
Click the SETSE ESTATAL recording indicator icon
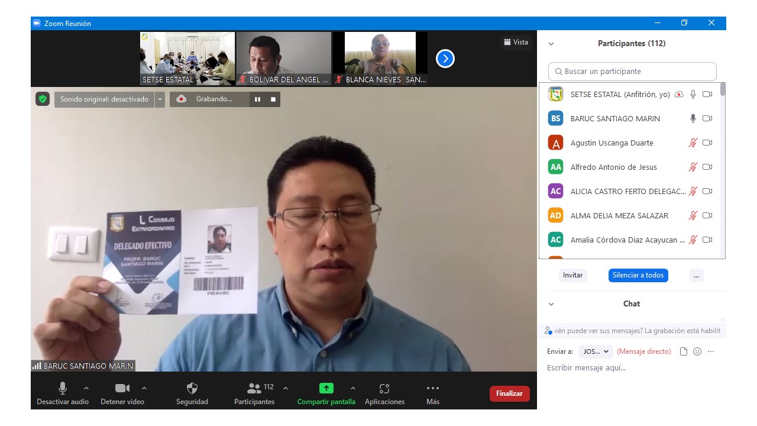679,94
